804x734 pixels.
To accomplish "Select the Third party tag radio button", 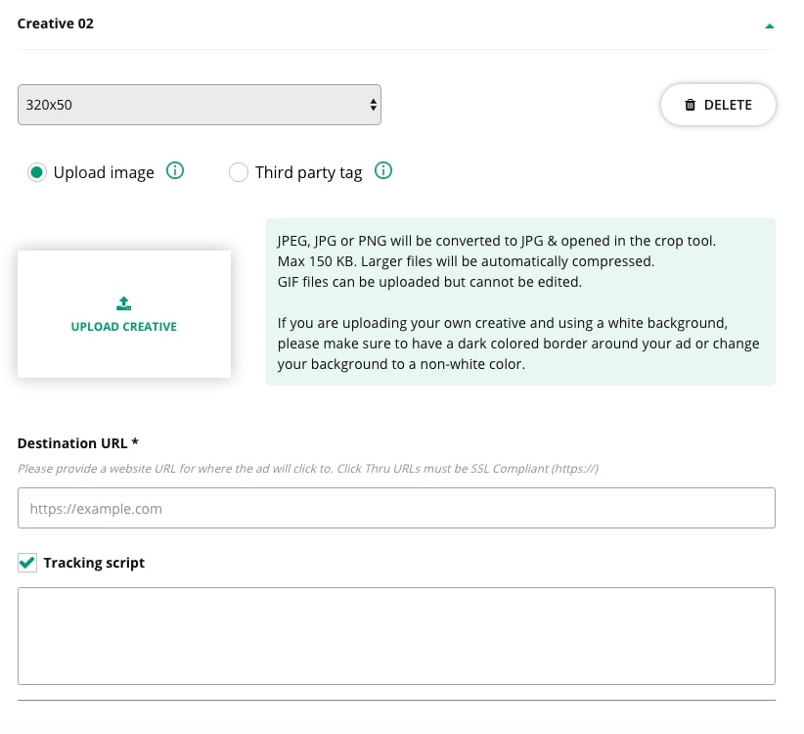I will pyautogui.click(x=238, y=173).
